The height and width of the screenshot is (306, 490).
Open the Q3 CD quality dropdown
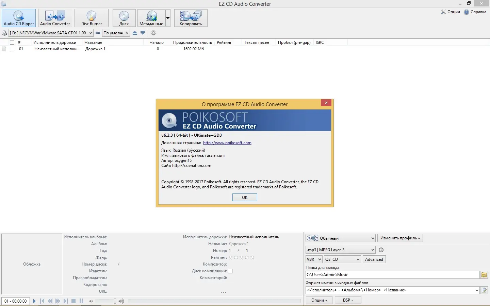pyautogui.click(x=342, y=259)
